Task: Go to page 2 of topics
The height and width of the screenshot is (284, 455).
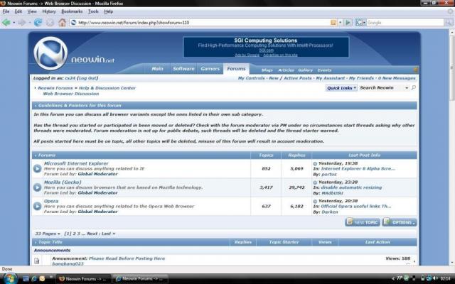Action: (74, 234)
